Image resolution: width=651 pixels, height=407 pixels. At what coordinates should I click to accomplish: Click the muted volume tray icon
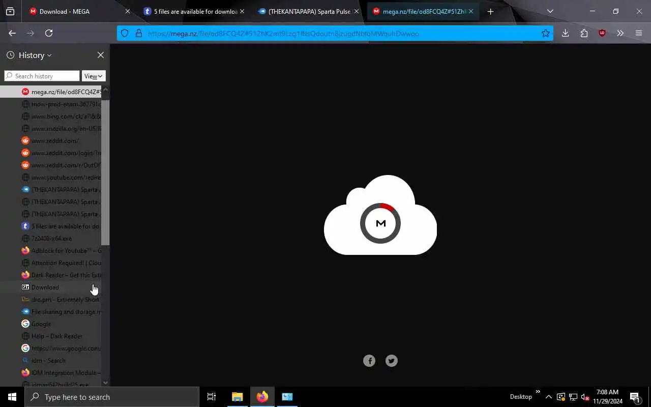[x=585, y=397]
